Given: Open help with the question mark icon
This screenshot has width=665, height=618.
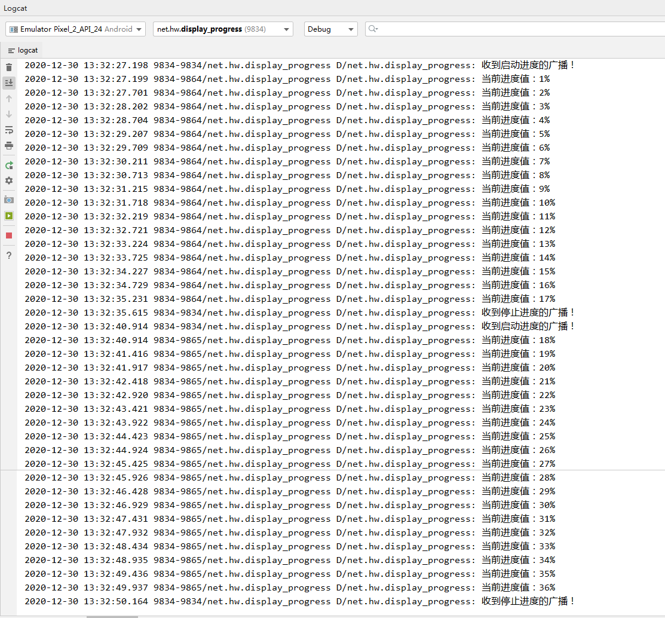Looking at the screenshot, I should coord(9,255).
